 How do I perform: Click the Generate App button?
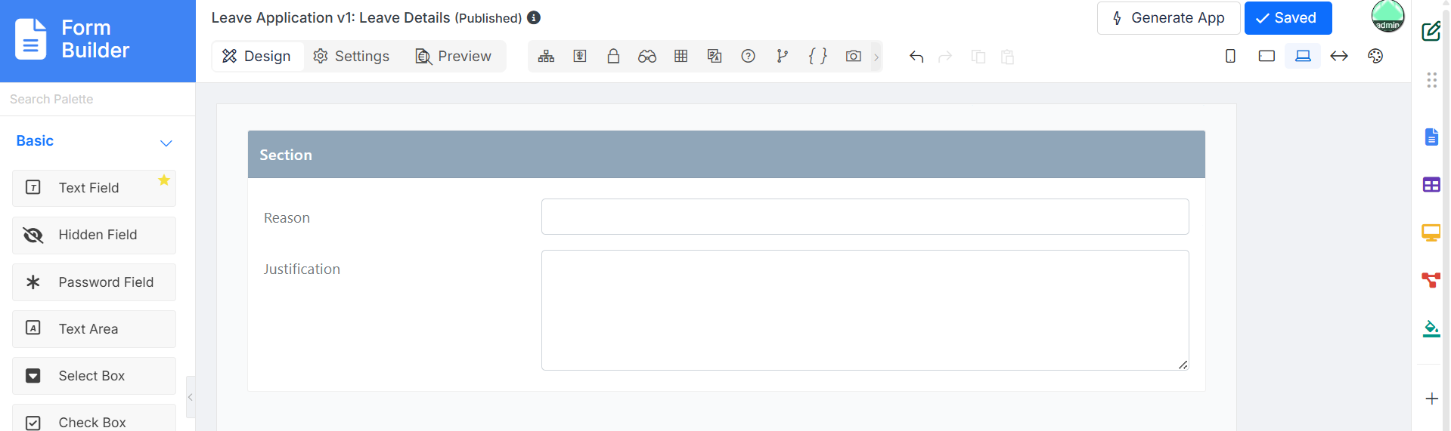click(x=1168, y=18)
